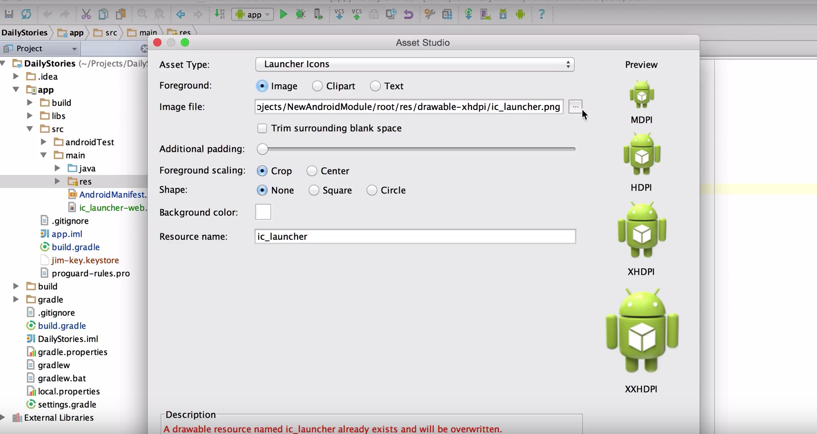This screenshot has height=434, width=817.
Task: Expand the External Libraries node
Action: pos(3,417)
